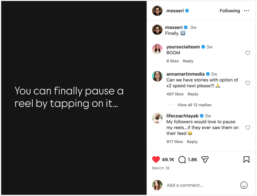257x196 pixels.
Task: Open comments via the speech bubble icon
Action: point(182,160)
